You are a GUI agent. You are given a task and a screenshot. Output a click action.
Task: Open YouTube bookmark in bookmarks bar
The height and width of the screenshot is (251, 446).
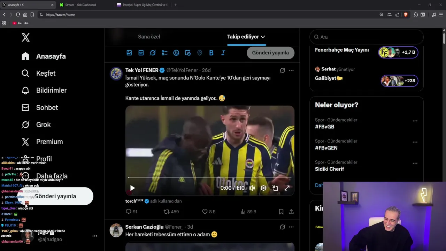tap(21, 23)
